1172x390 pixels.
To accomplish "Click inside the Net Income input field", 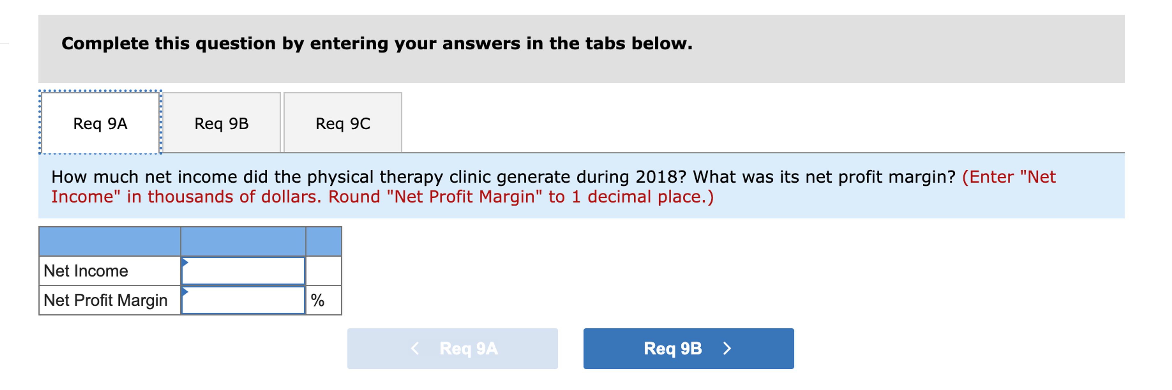I will pos(244,271).
